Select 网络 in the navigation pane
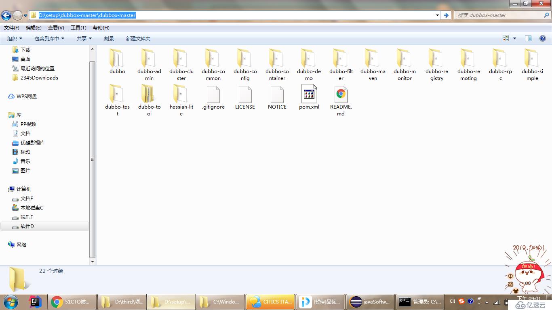Screen dimensions: 552x310 (x=17, y=245)
